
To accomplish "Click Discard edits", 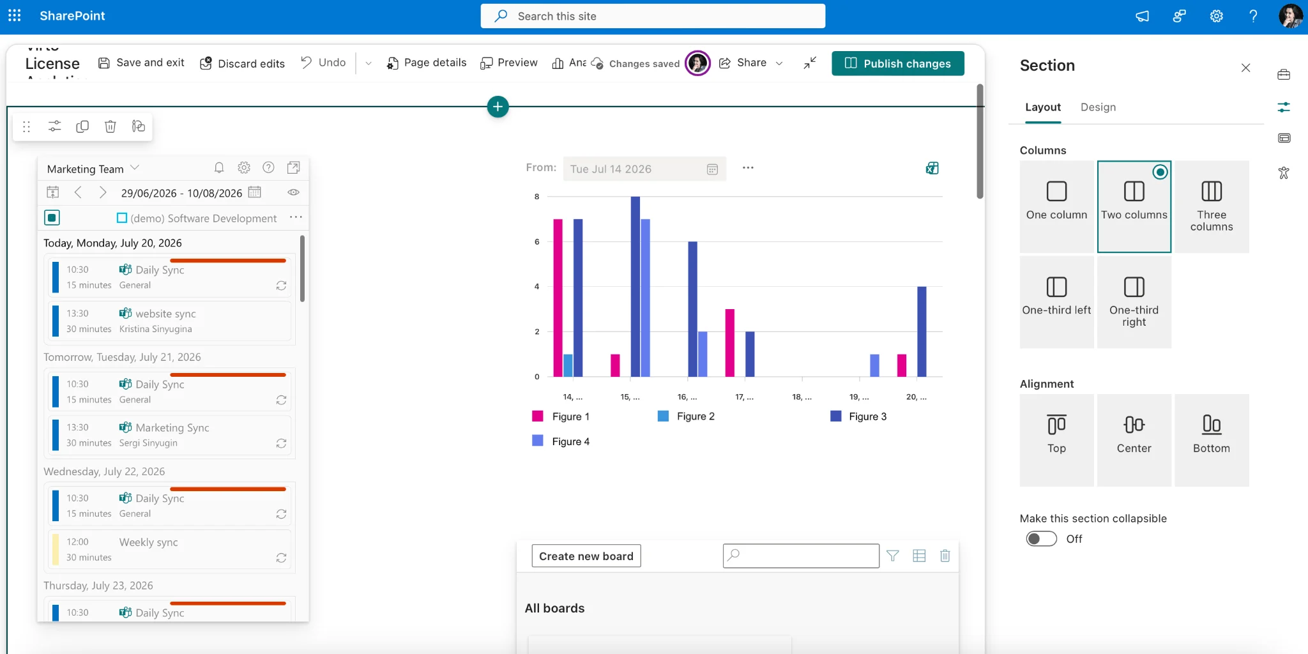I will pyautogui.click(x=242, y=63).
